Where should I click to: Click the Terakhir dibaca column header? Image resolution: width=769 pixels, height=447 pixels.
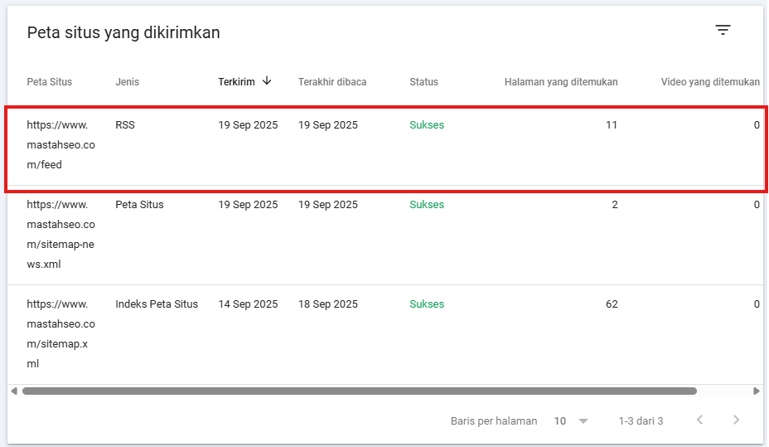[x=332, y=82]
